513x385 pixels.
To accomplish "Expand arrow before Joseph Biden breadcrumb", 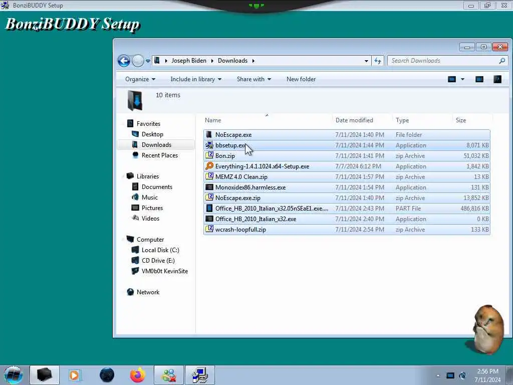I will pos(166,61).
